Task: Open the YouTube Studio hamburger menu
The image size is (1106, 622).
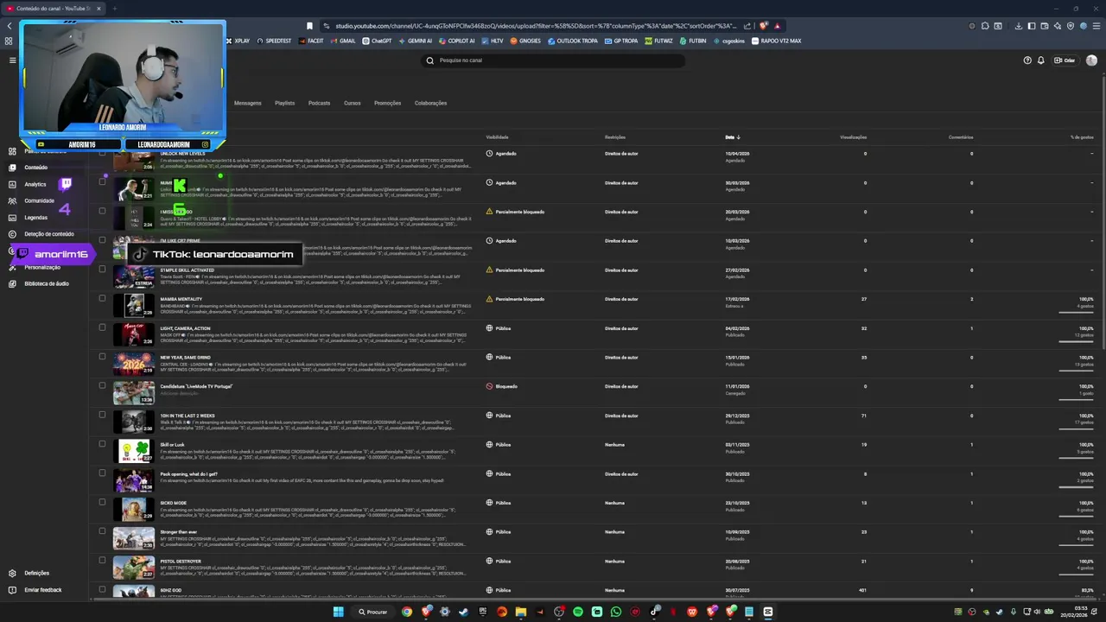Action: pos(12,60)
